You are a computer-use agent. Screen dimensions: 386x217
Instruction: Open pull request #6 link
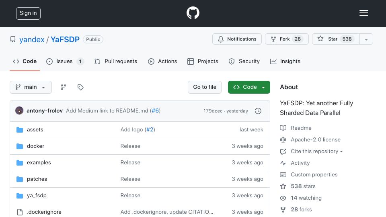pos(155,111)
